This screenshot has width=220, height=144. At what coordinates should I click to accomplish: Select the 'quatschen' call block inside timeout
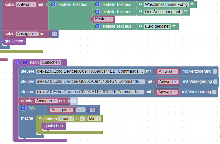(54, 126)
